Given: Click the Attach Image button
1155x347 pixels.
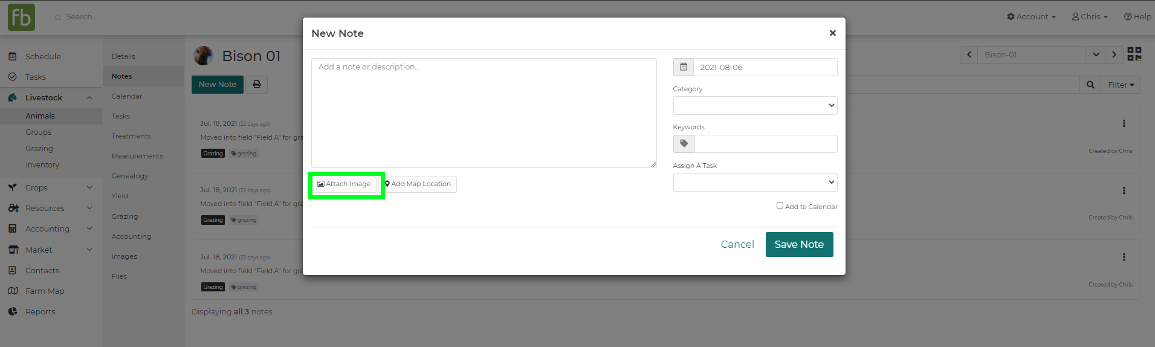Looking at the screenshot, I should click(344, 184).
